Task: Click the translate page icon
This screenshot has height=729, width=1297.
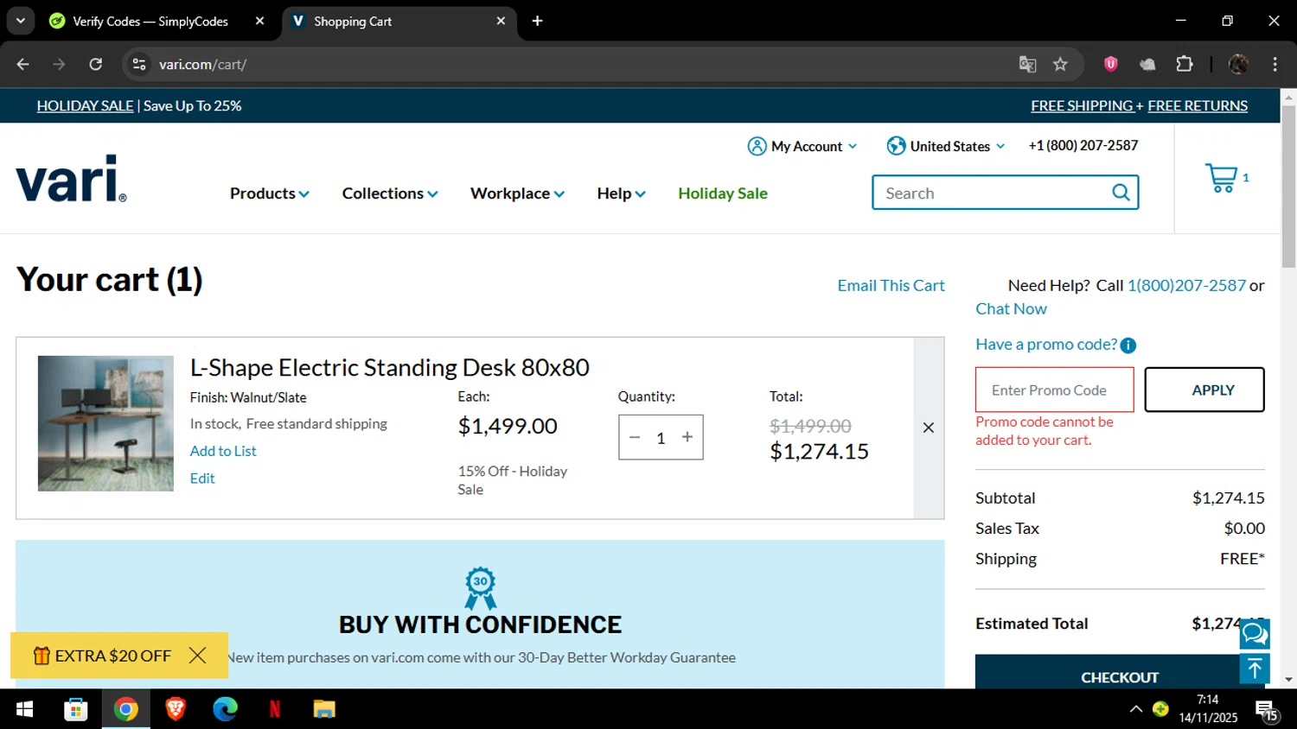Action: pos(1027,64)
